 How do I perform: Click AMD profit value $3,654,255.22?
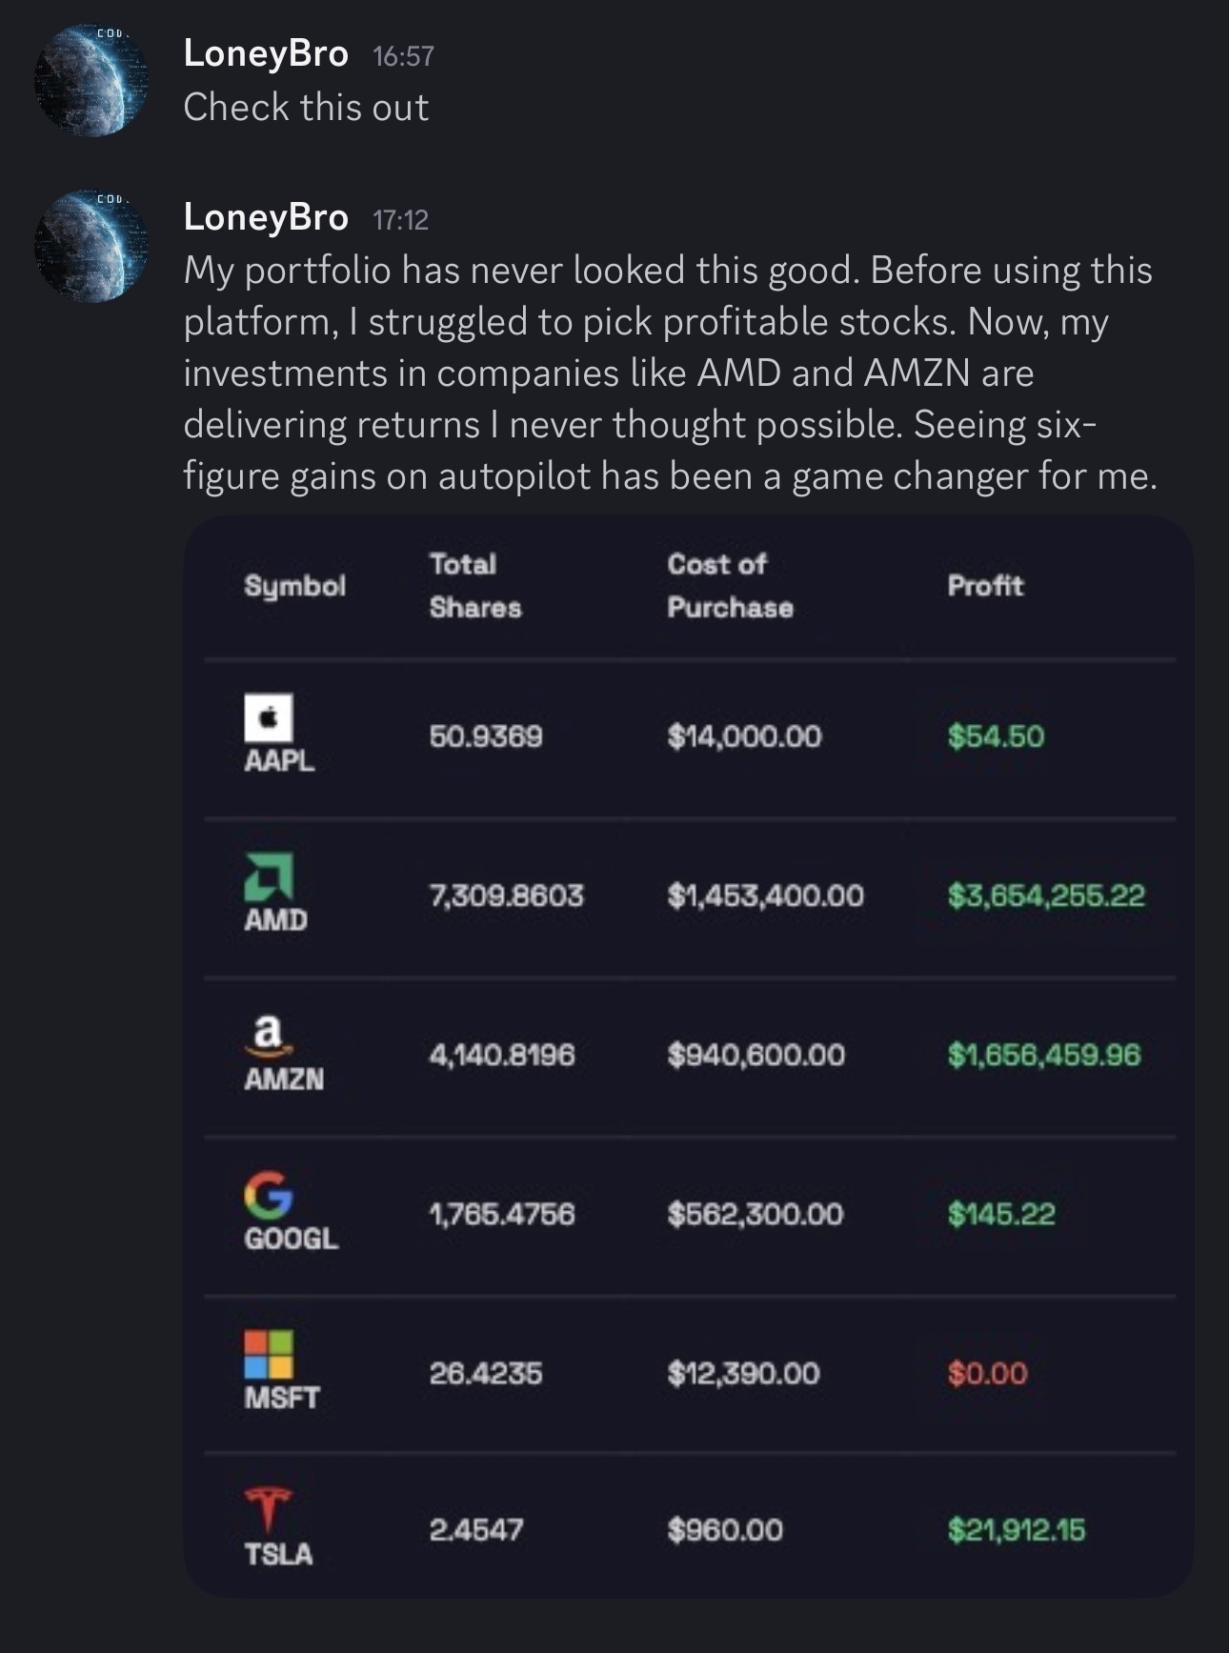[1046, 896]
